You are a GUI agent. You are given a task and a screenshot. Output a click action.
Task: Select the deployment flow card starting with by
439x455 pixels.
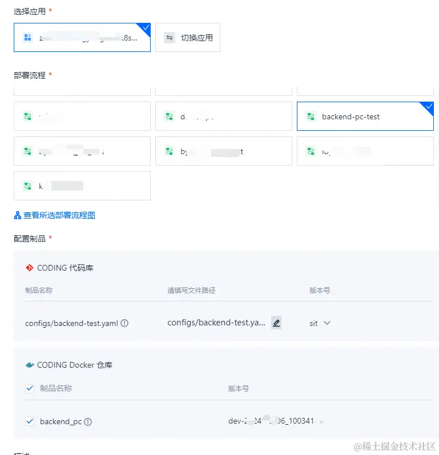[224, 151]
